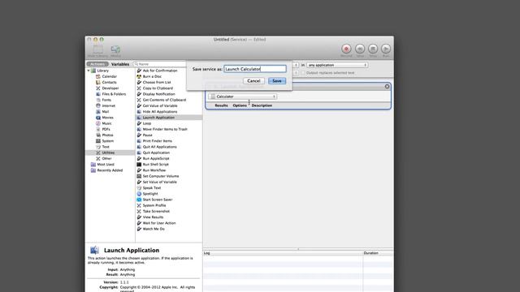Open the Recently Added folder
The height and width of the screenshot is (292, 520).
[110, 170]
